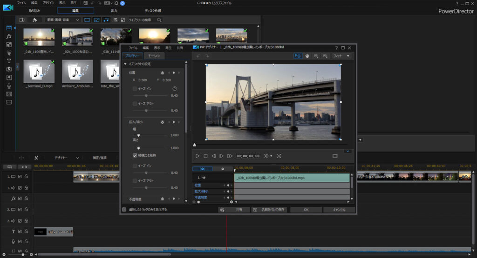477x258 pixels.
Task: Click the plugin puzzle piece icon in library
Action: click(x=35, y=20)
